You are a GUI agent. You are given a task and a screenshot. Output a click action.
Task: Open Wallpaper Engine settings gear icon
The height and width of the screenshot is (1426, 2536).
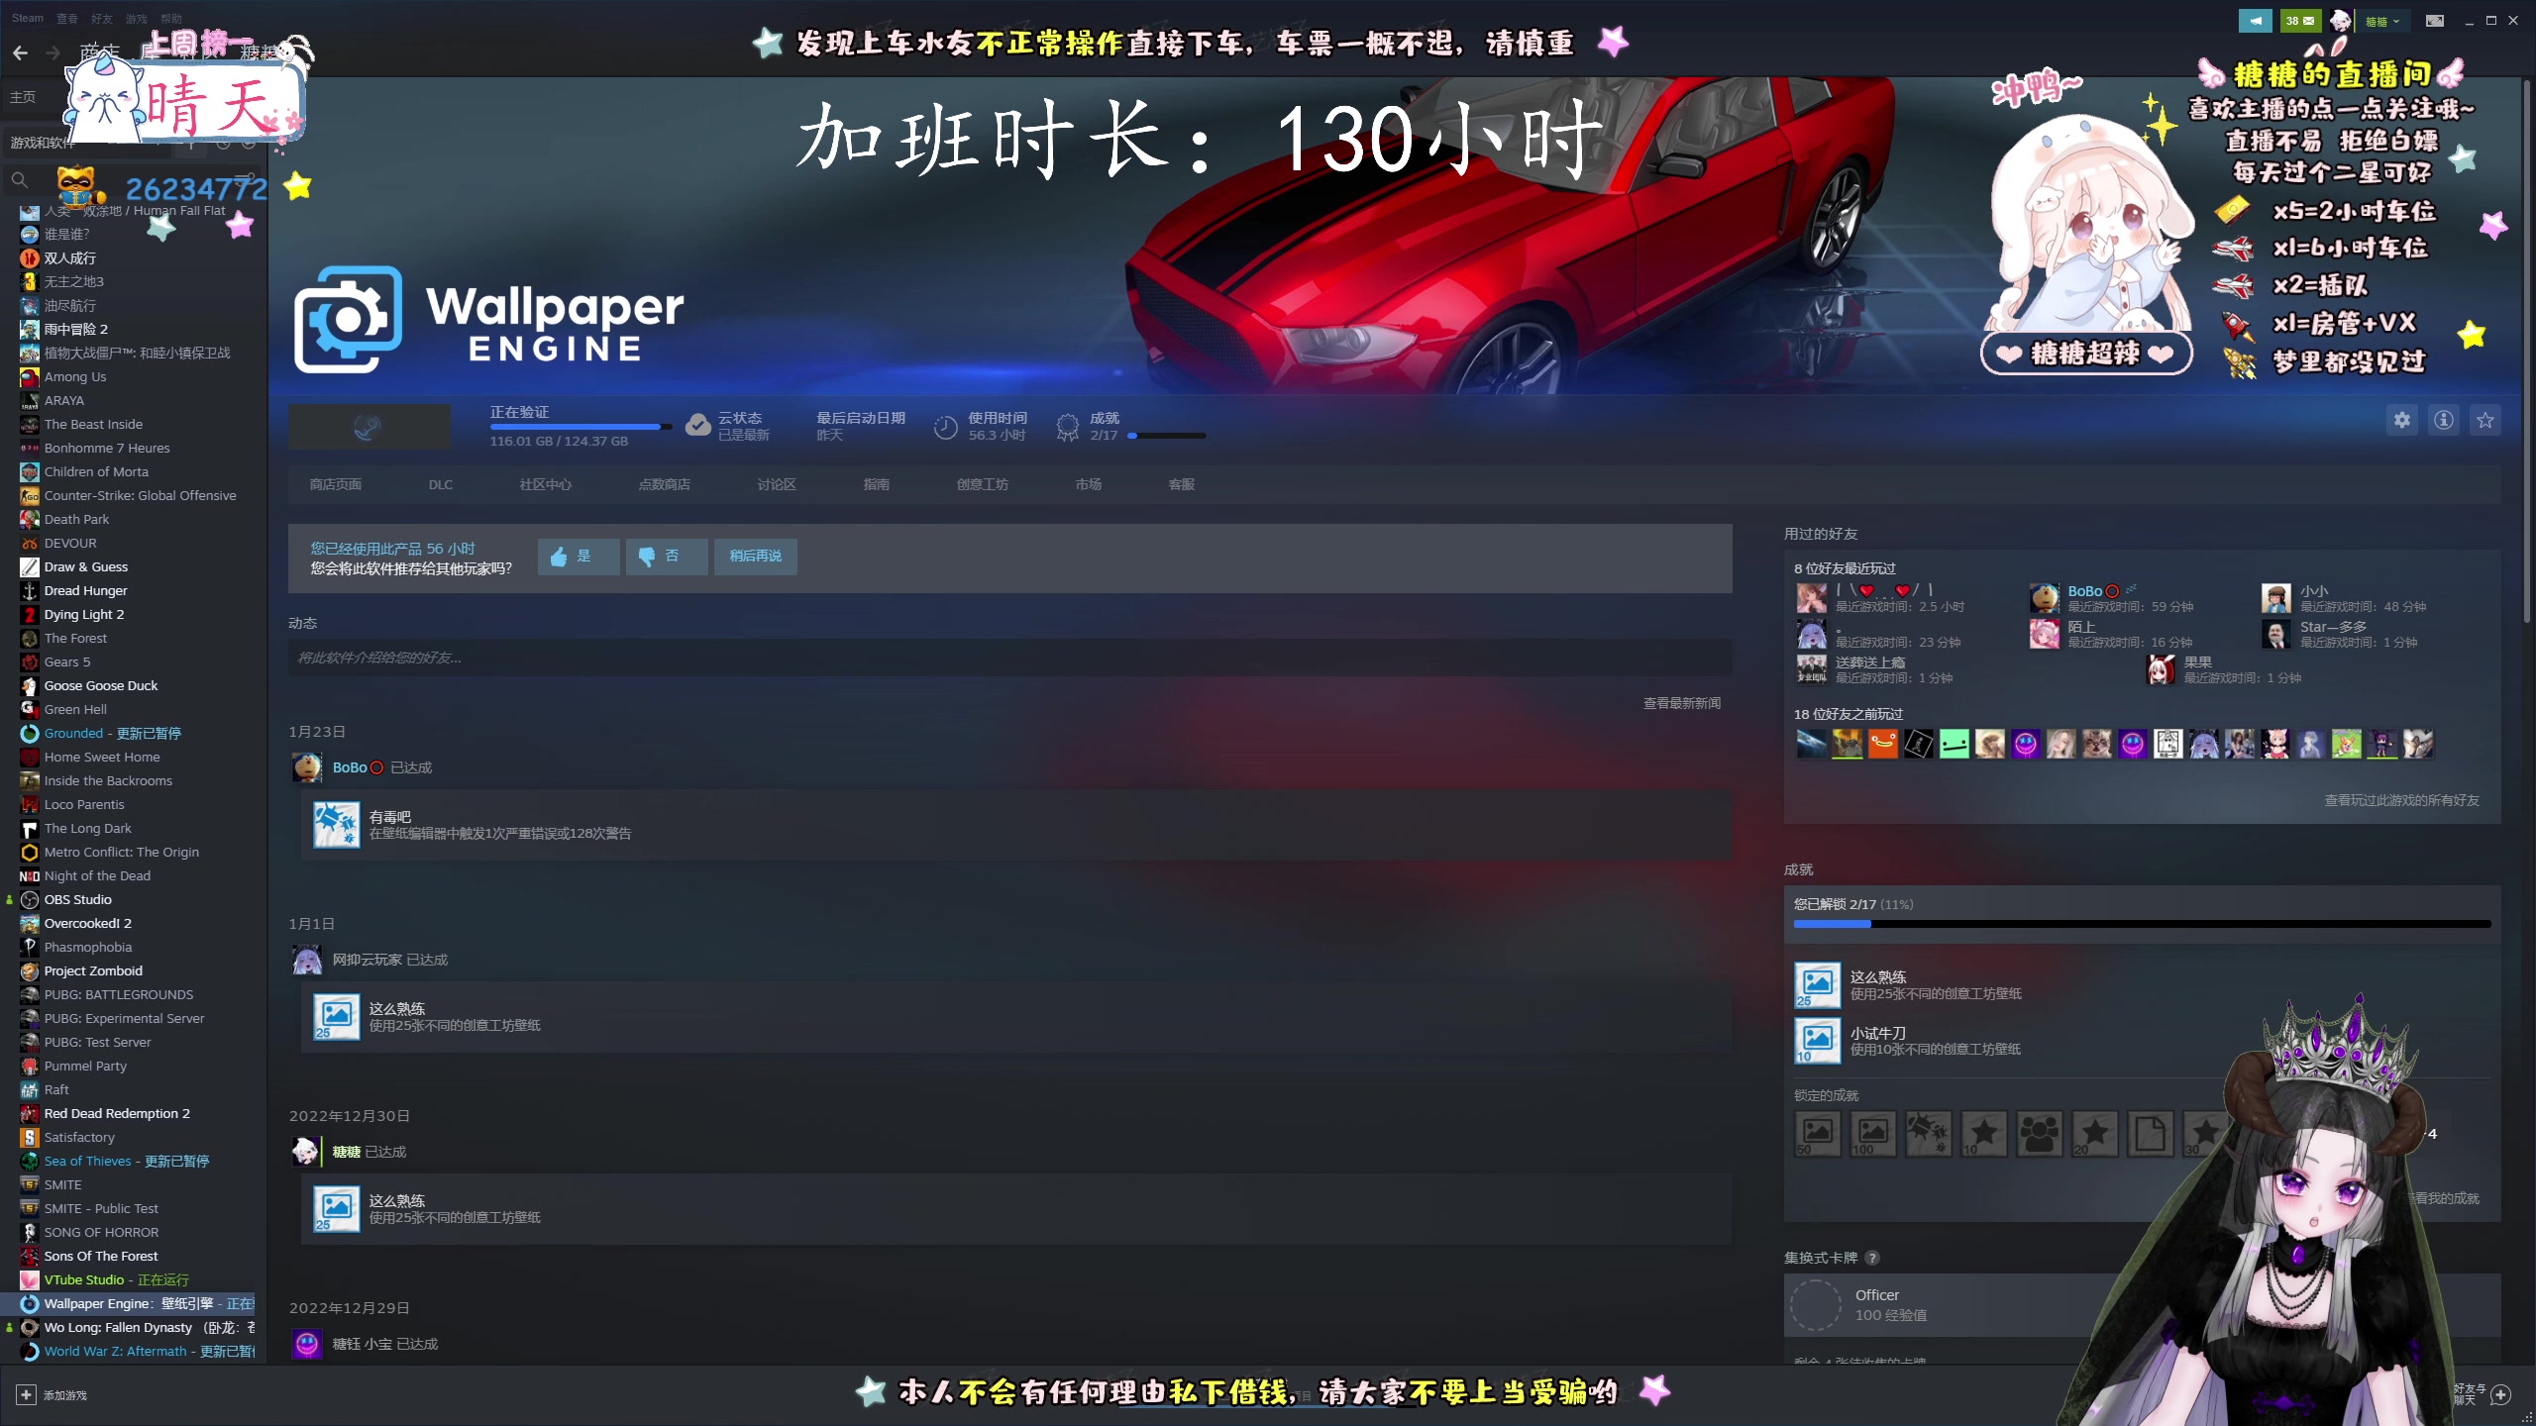pos(2401,420)
